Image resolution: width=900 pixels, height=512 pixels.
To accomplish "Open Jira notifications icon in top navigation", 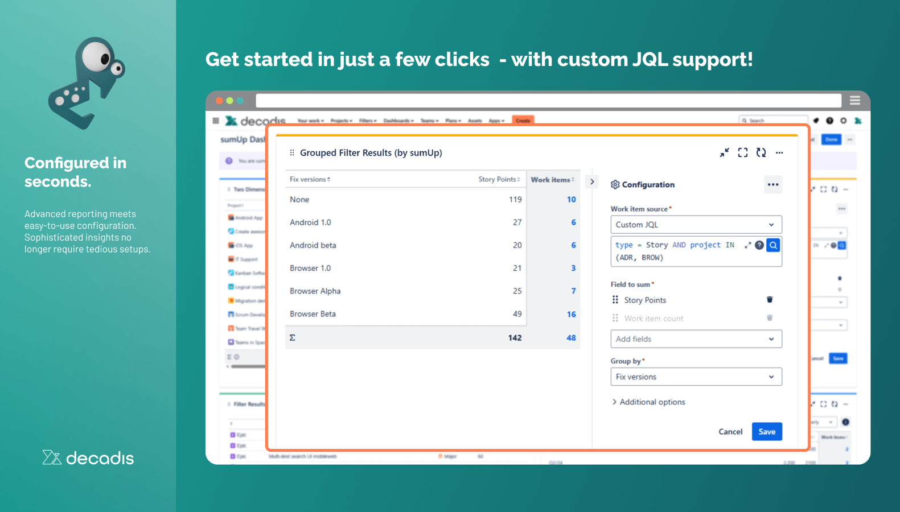I will [816, 121].
